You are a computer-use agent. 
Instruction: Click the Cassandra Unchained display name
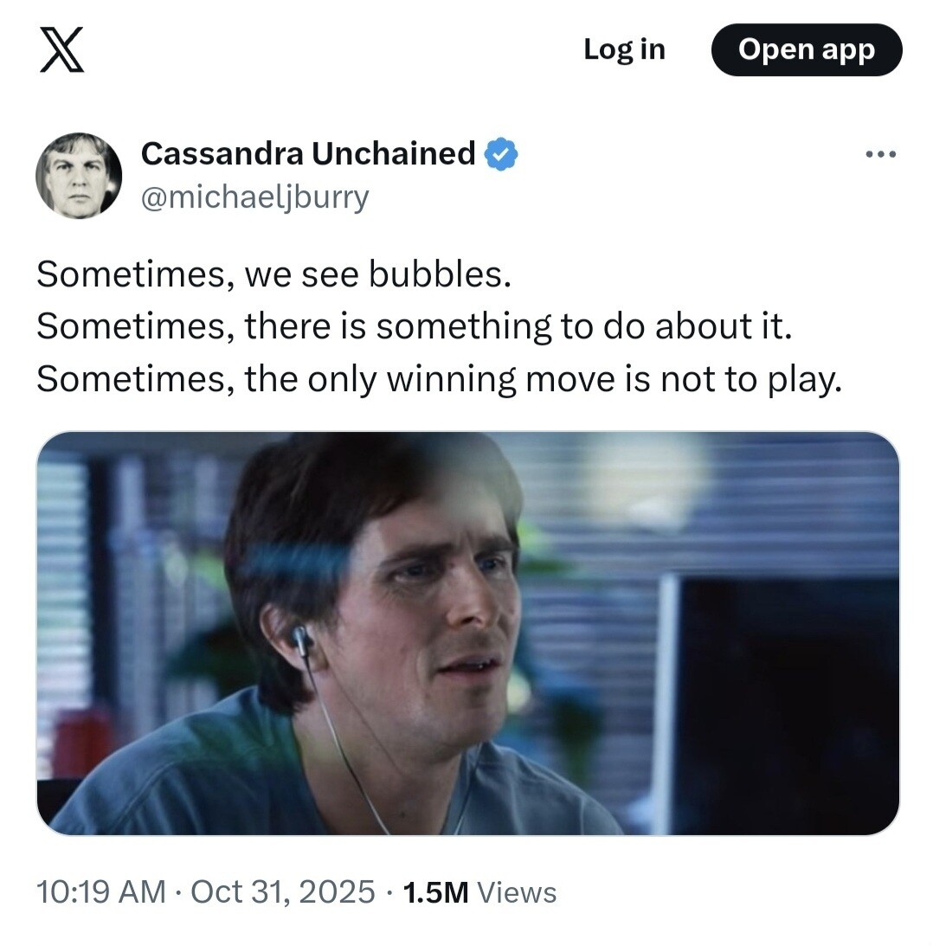tap(307, 153)
